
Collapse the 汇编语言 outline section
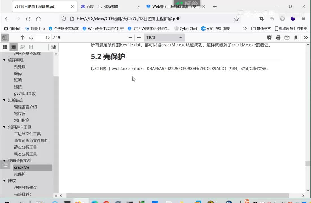pyautogui.click(x=4, y=100)
